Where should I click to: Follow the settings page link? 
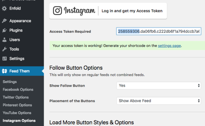coord(169,46)
